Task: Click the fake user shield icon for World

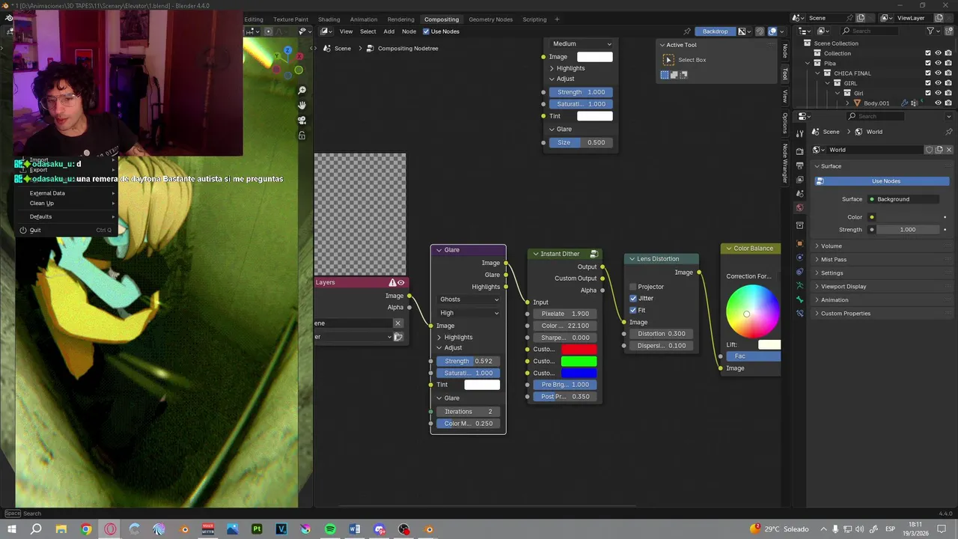Action: pos(930,150)
